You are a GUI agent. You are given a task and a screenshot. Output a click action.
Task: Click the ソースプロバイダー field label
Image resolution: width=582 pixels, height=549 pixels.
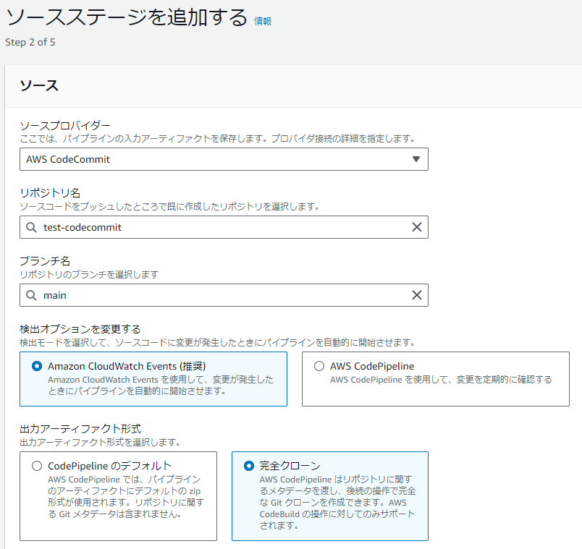(x=65, y=125)
